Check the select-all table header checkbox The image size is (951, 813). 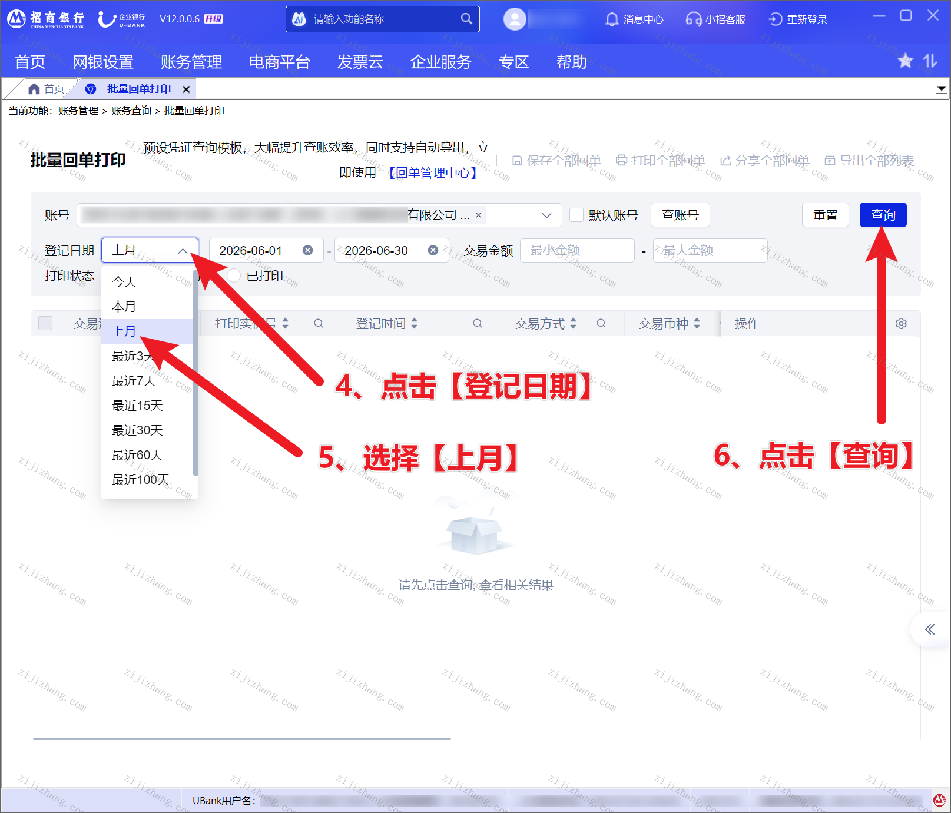click(45, 323)
